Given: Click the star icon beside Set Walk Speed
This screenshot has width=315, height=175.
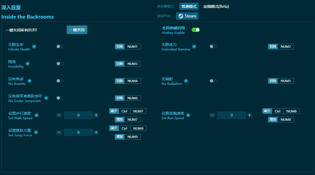Looking at the screenshot, I should click(37, 115).
